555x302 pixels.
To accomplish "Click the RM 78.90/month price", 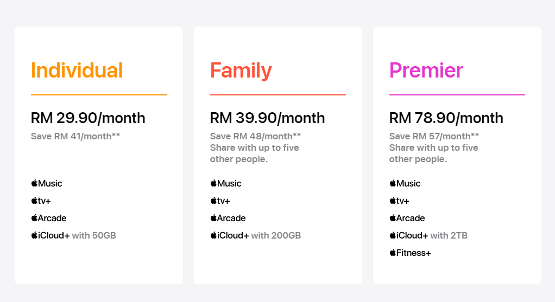I will [x=446, y=118].
